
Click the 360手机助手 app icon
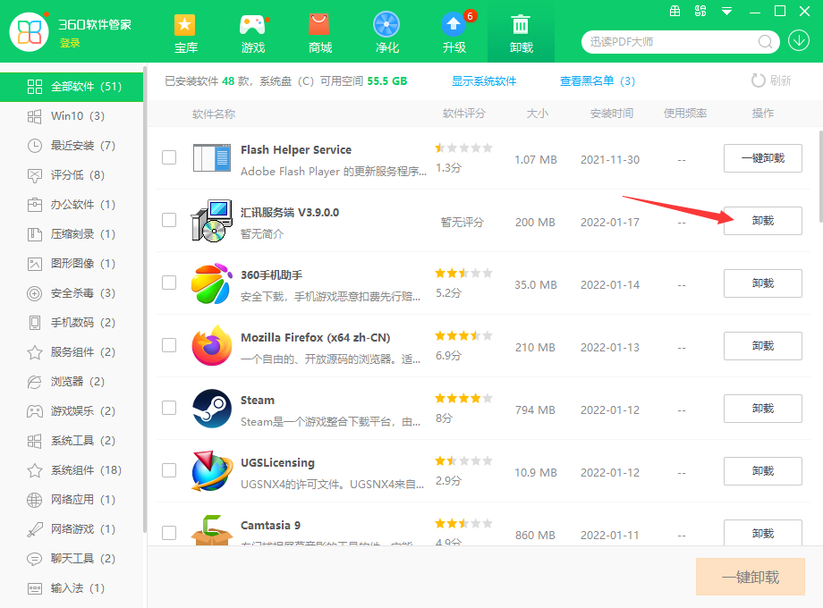click(211, 283)
